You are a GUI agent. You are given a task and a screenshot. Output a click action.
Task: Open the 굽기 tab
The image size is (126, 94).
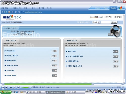click(33, 8)
